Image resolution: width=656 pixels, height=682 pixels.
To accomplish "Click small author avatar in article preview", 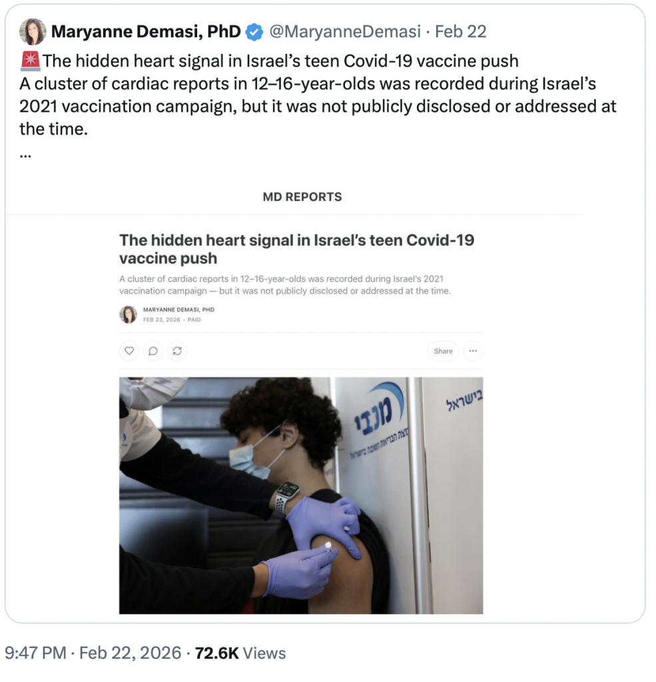I will pyautogui.click(x=129, y=314).
